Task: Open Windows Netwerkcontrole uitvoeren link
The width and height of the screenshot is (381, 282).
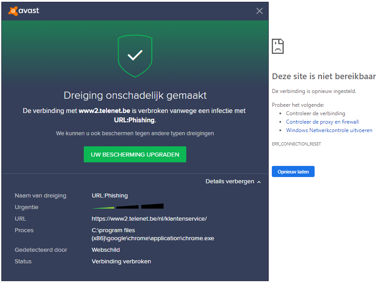Action: [329, 130]
